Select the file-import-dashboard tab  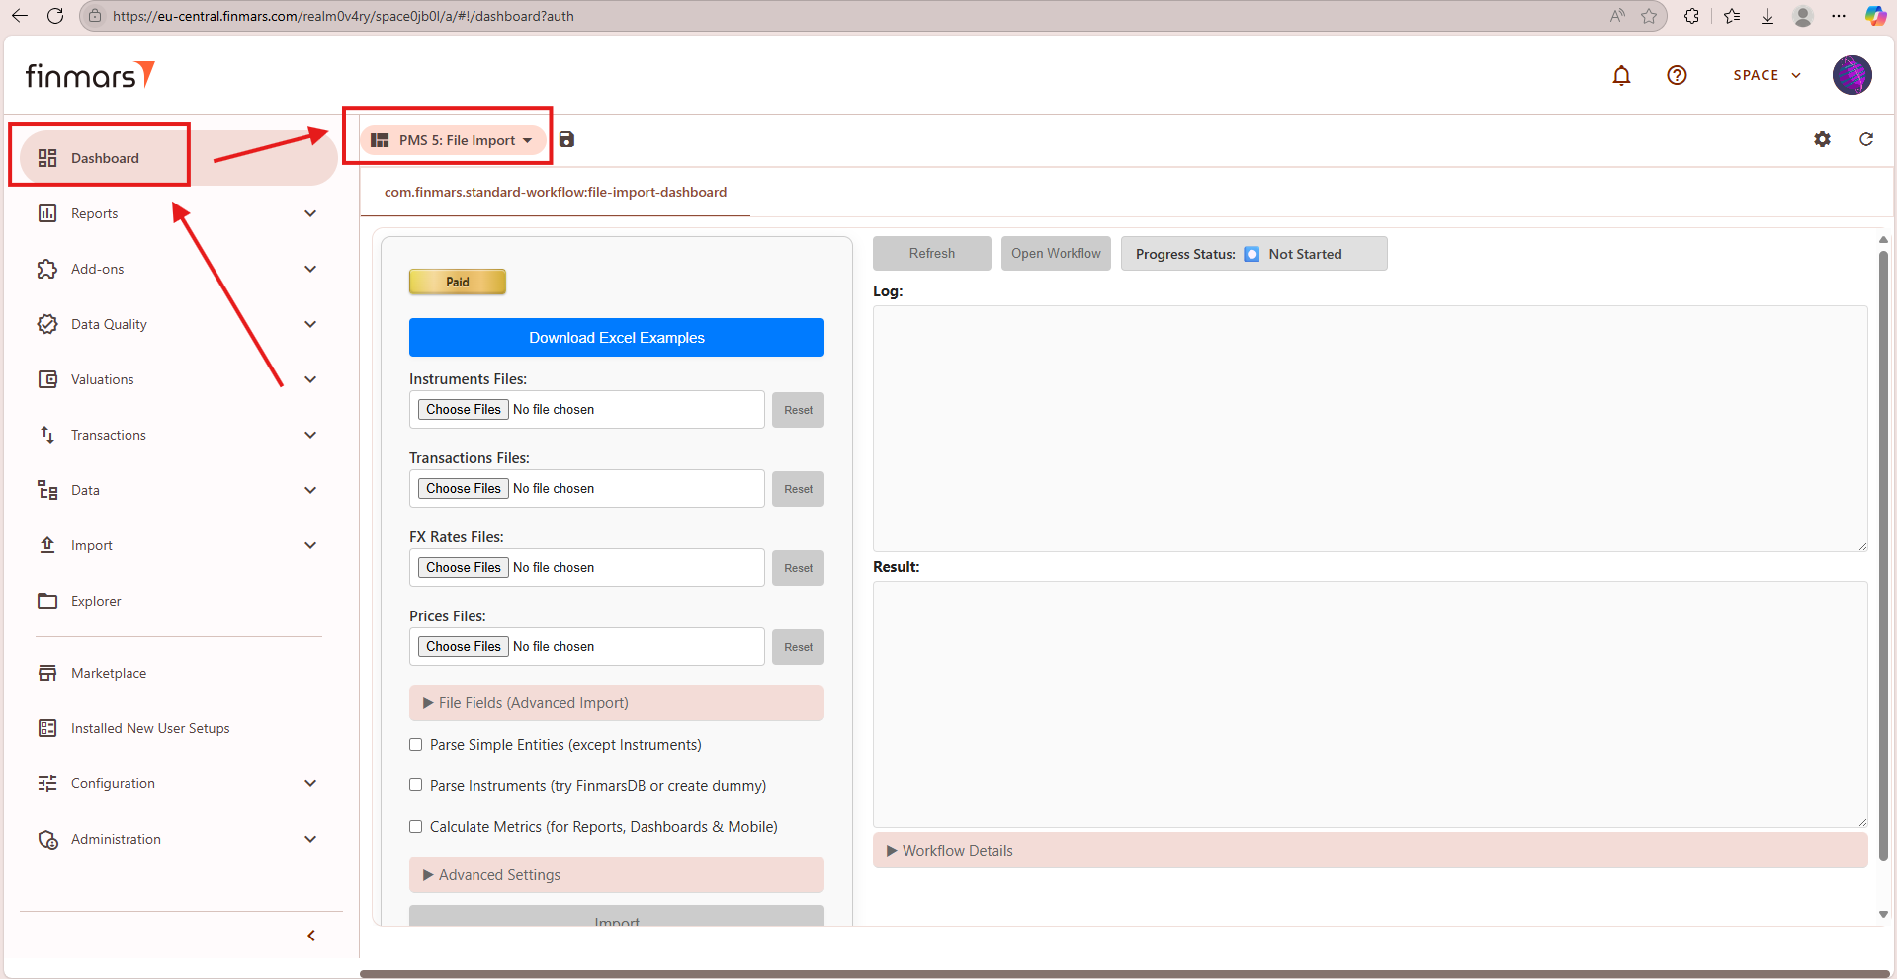(x=556, y=193)
